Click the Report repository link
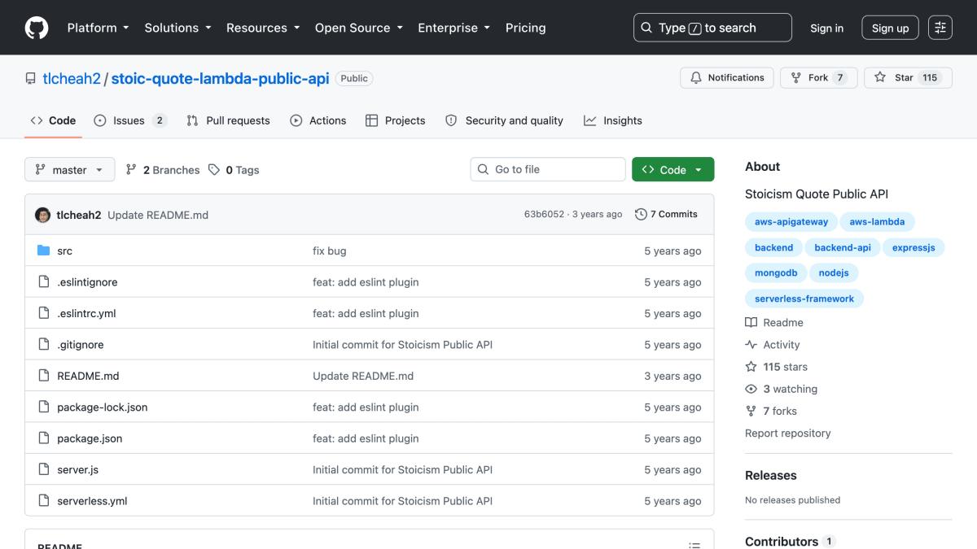This screenshot has width=977, height=549. tap(787, 434)
